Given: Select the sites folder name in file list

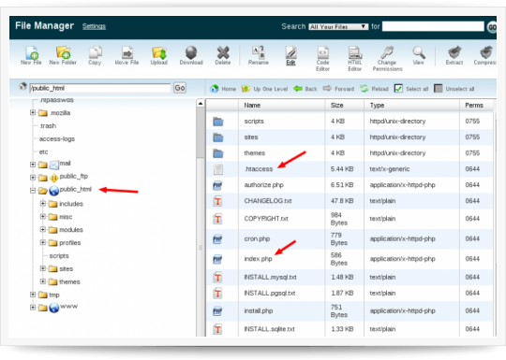Looking at the screenshot, I should 251,137.
